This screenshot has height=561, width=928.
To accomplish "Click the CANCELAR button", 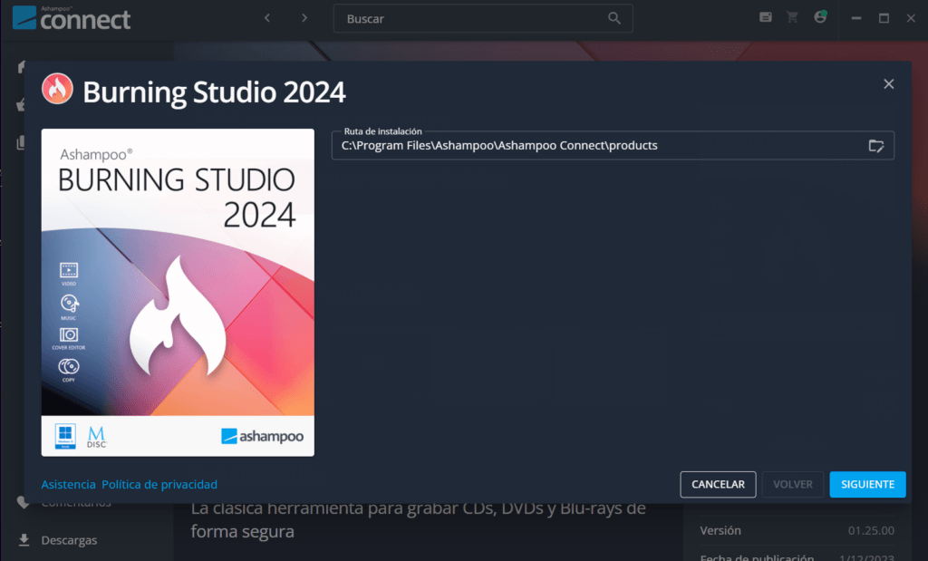I will (x=718, y=484).
